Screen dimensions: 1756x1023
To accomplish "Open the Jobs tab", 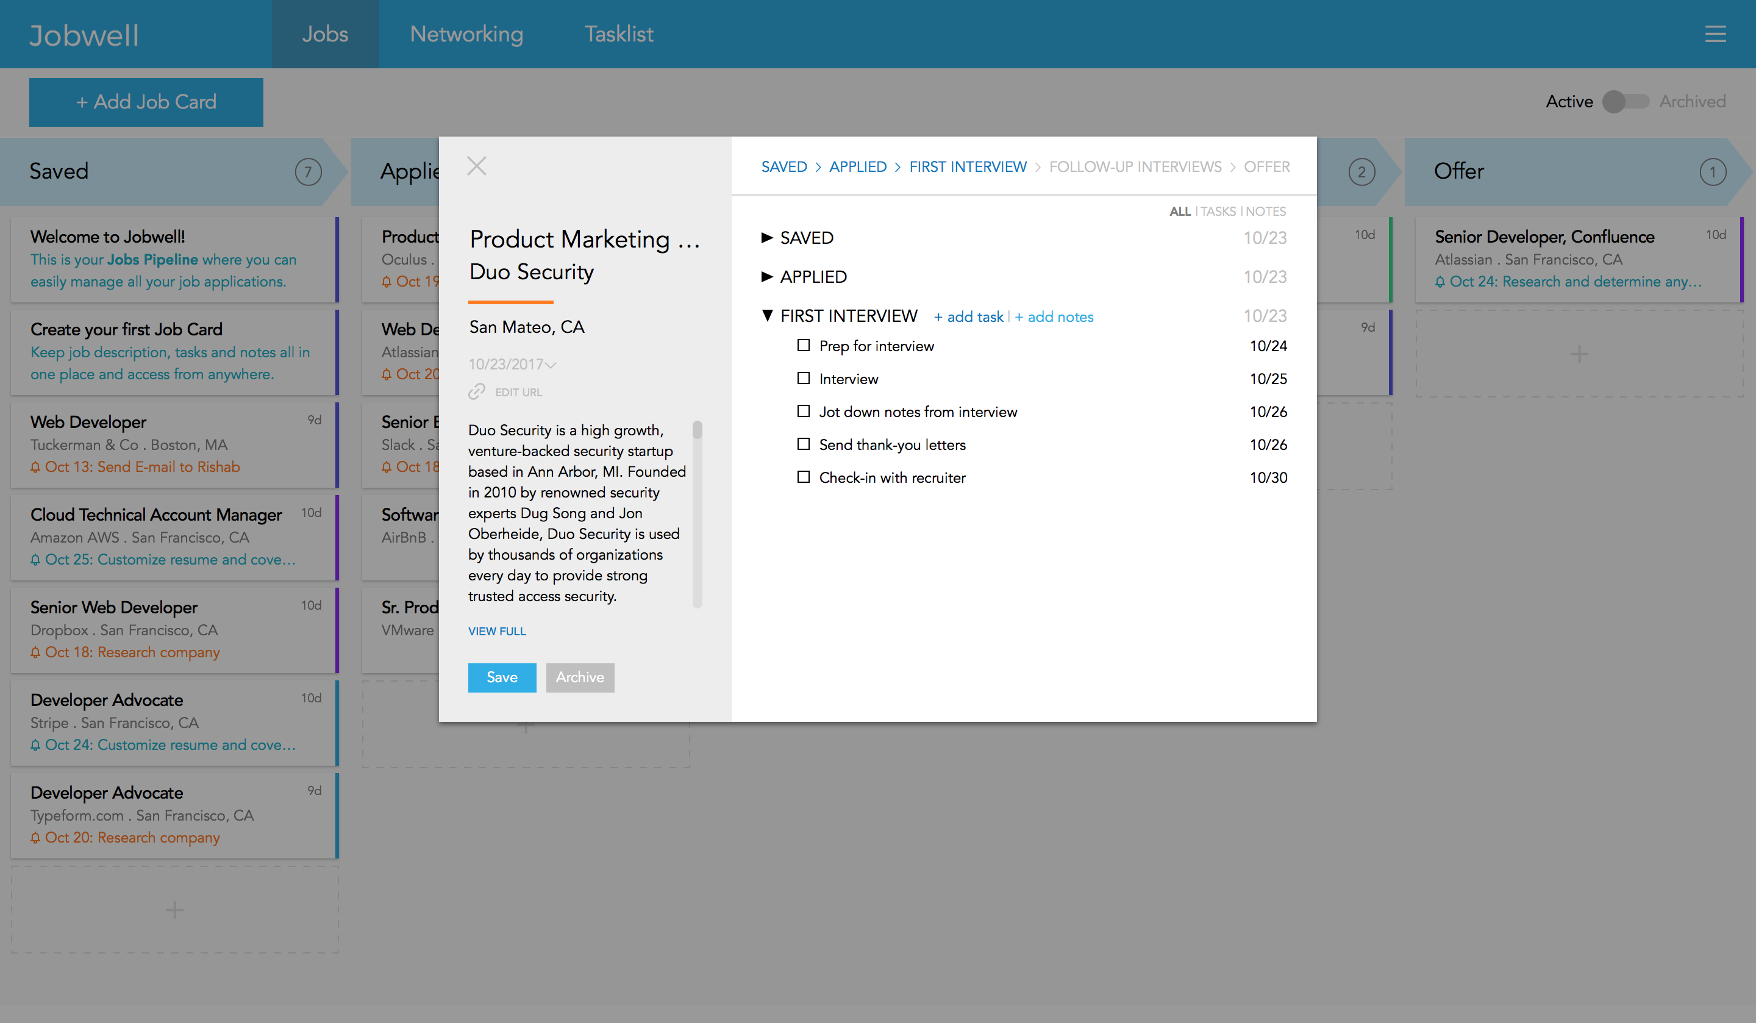I will click(x=326, y=34).
